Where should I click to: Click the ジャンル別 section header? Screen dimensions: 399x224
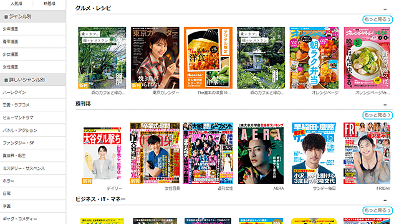[33, 17]
